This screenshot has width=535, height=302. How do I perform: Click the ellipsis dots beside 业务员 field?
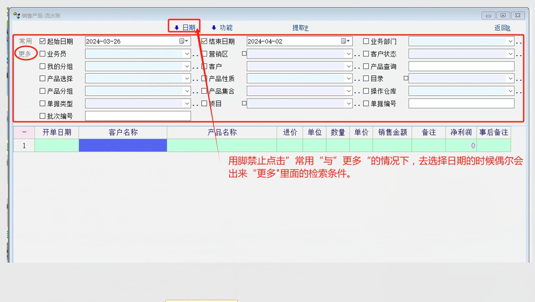[196, 55]
